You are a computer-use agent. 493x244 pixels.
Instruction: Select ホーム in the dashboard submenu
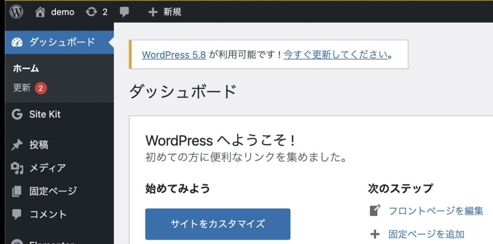tap(26, 68)
